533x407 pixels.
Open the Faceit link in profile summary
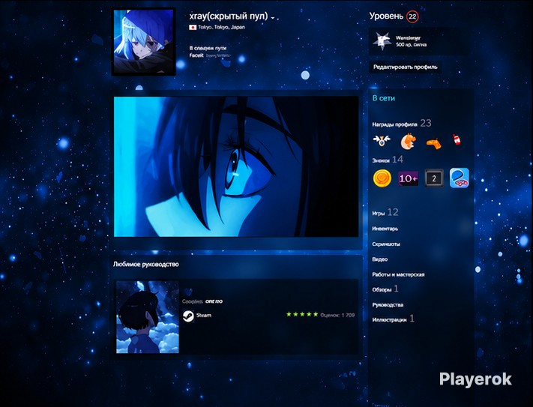[x=196, y=55]
